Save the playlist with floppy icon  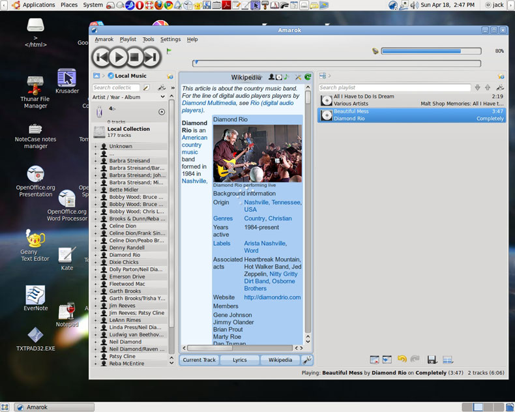(x=432, y=360)
